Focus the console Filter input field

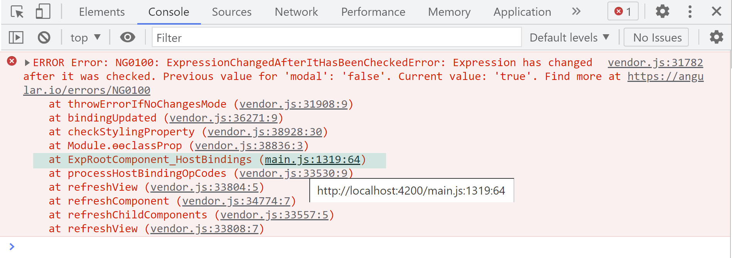pyautogui.click(x=337, y=38)
